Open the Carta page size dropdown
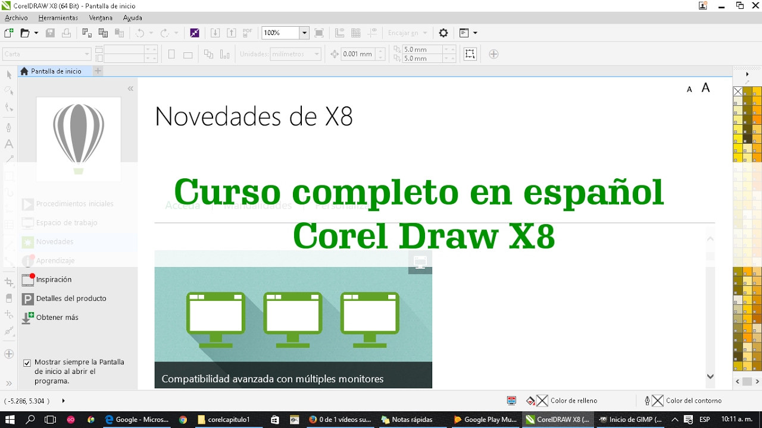This screenshot has height=428, width=762. tap(87, 54)
